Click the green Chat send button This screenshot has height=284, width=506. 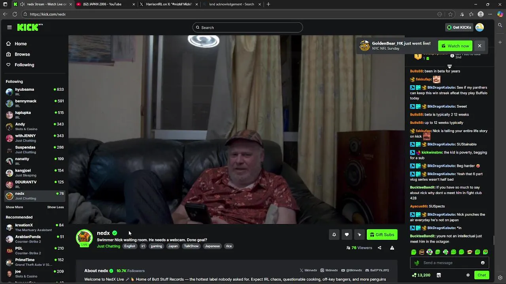481,275
